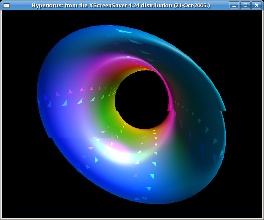Click black background in bottom-left corner
Viewport: 264px width, 220px height.
17,203
